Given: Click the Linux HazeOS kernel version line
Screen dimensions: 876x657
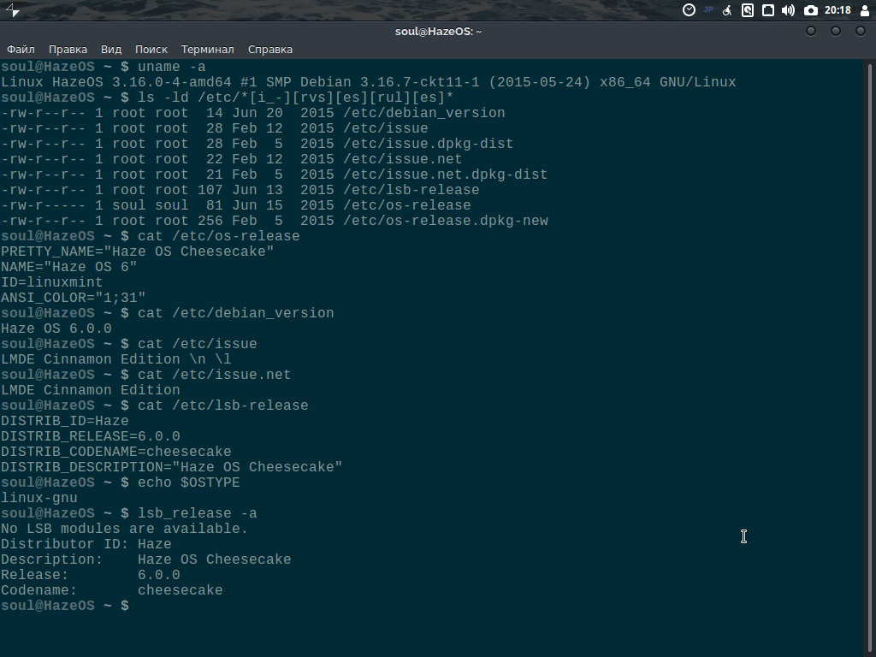Looking at the screenshot, I should click(368, 82).
